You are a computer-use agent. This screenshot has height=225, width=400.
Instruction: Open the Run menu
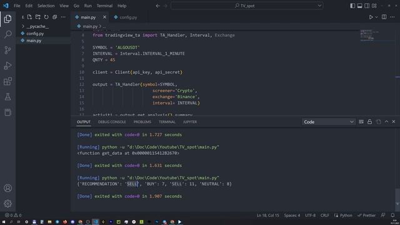[87, 6]
